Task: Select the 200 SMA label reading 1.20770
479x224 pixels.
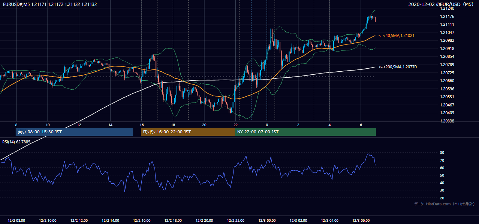Action: (x=398, y=67)
